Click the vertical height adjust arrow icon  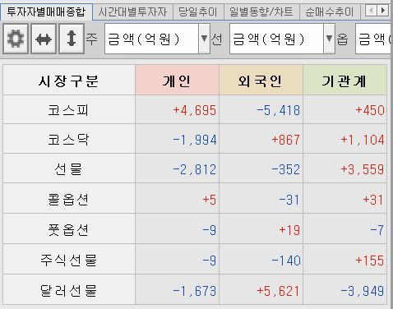point(72,39)
